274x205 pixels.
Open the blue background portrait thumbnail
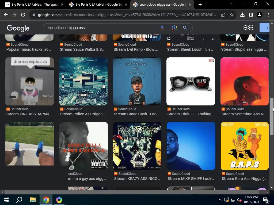[191, 146]
